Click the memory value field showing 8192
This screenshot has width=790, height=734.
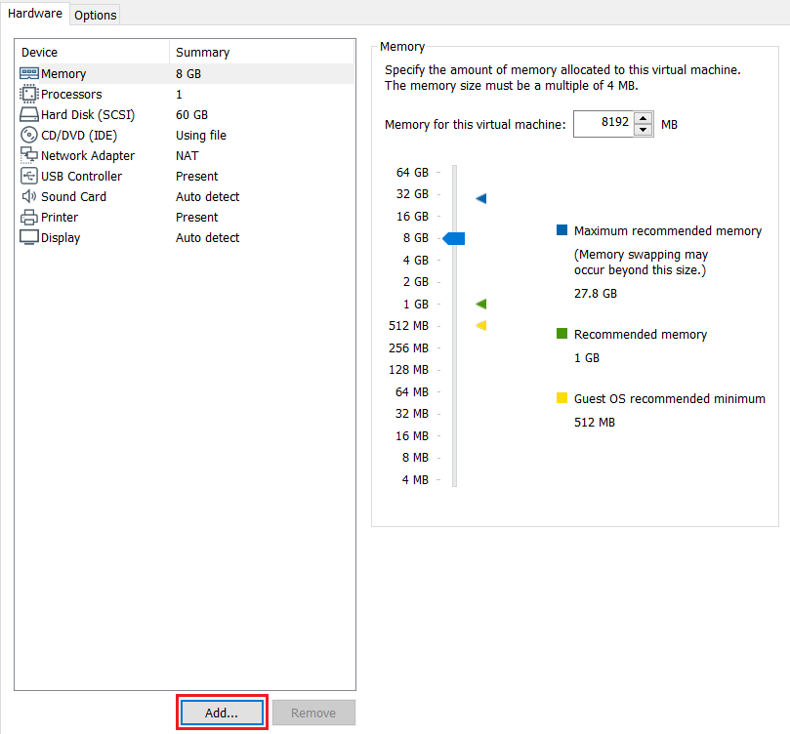click(x=603, y=123)
